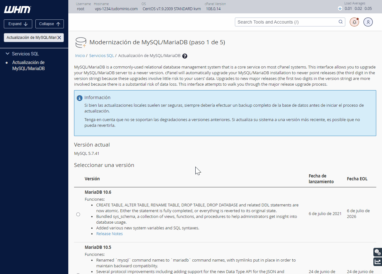Click the "MariaDB 10.6" version name

[x=98, y=192]
